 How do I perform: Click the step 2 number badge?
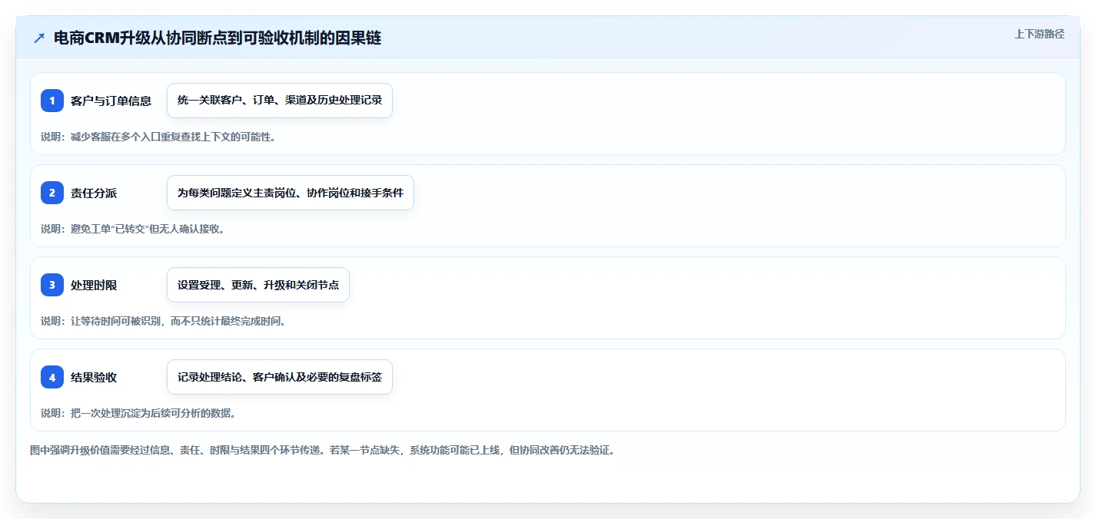[52, 193]
